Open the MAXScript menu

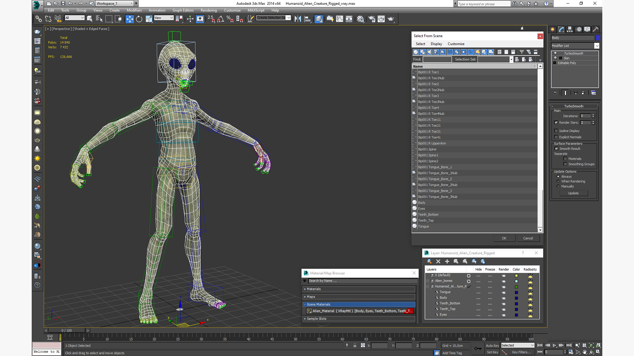click(256, 10)
